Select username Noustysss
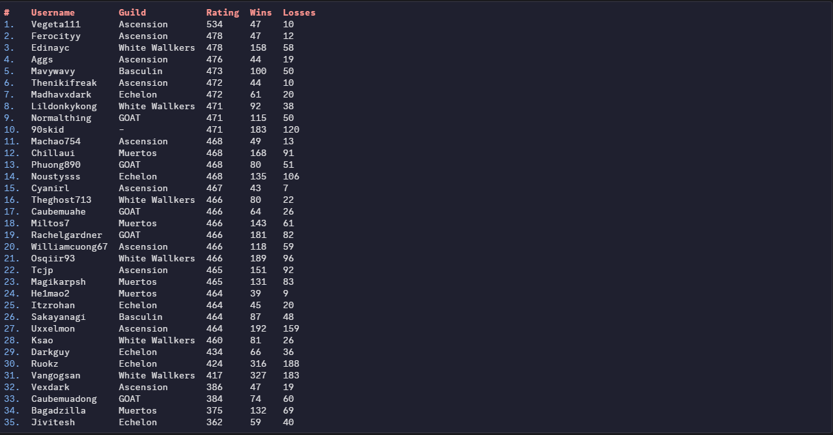The image size is (833, 435). [x=56, y=176]
